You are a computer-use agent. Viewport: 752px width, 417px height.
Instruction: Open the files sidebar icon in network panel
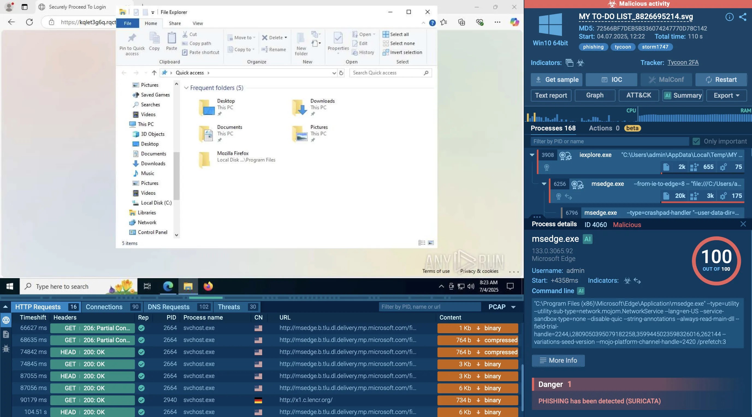tap(6, 334)
